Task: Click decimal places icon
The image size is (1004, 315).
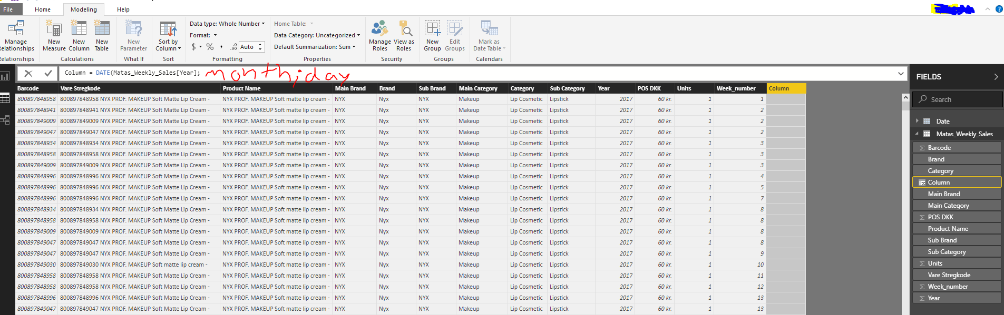Action: [x=233, y=47]
